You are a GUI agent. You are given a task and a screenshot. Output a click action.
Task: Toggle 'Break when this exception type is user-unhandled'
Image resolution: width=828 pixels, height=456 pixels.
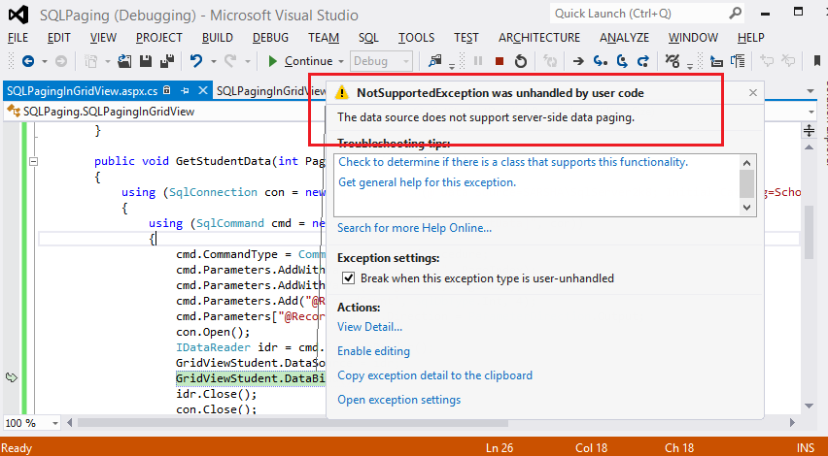click(348, 278)
